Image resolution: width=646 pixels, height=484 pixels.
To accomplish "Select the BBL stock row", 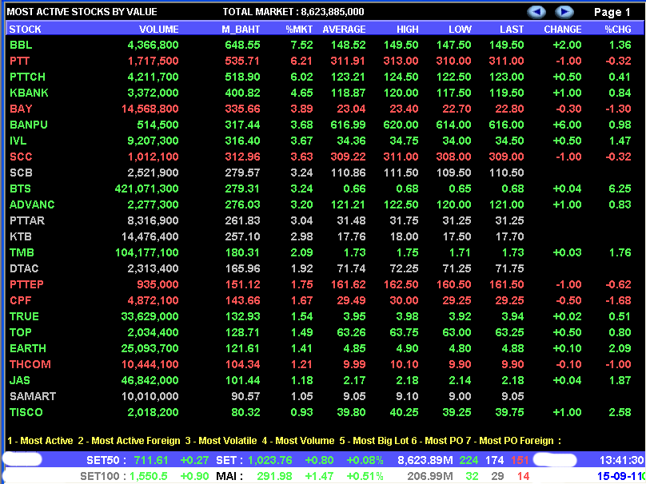I will click(321, 45).
